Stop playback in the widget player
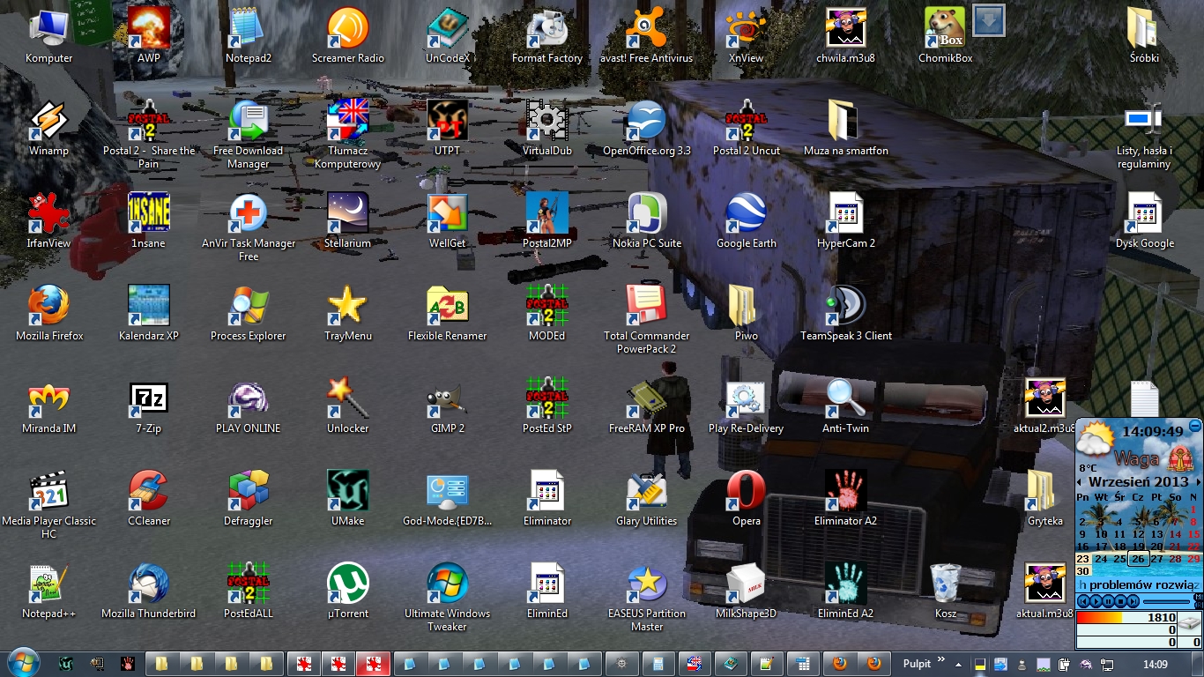 (x=1120, y=601)
